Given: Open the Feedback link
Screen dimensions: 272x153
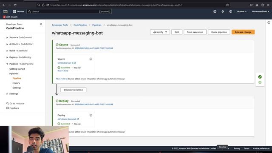Looking at the screenshot, I should tap(13, 108).
